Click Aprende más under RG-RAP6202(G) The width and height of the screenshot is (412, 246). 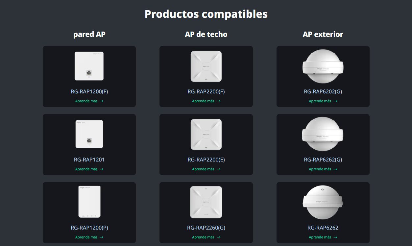[323, 101]
